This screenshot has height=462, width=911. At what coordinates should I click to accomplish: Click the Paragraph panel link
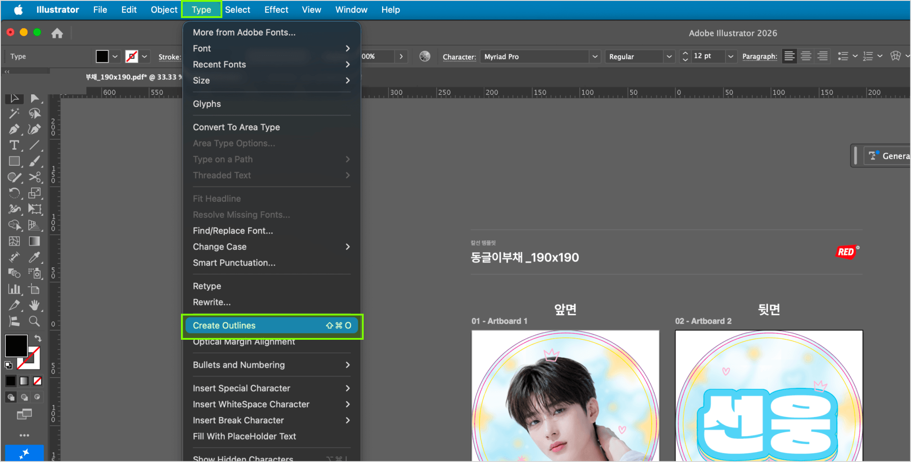(x=759, y=57)
